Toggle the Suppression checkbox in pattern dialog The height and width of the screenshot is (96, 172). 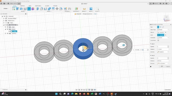pyautogui.click(x=158, y=40)
